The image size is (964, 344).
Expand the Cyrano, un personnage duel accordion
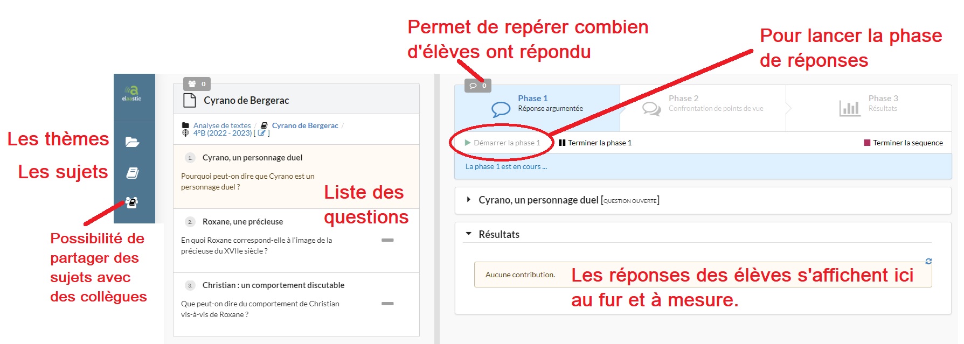pyautogui.click(x=703, y=200)
